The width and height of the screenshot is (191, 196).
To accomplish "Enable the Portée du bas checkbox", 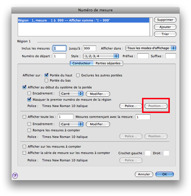I will coord(47,81).
